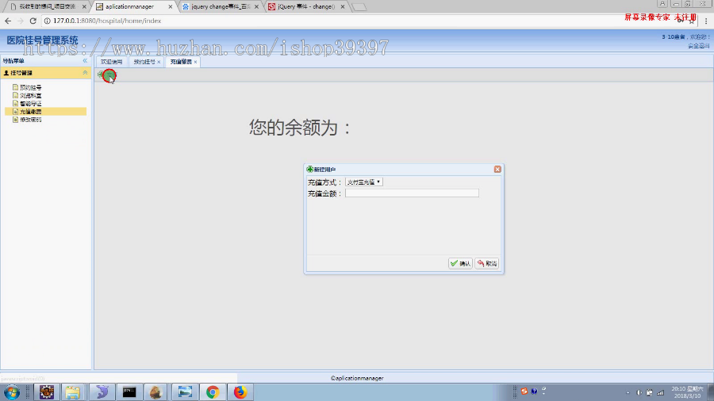Collapse the 挂号管理 accordion section
Screen dimensions: 714x401
click(x=85, y=73)
